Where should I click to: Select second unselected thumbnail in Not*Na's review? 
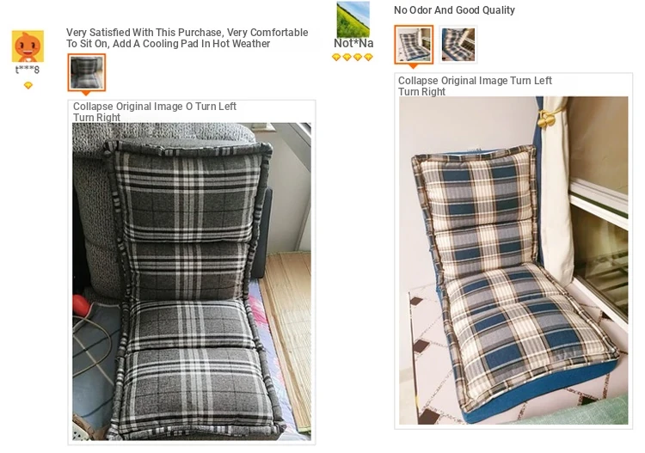tap(458, 45)
